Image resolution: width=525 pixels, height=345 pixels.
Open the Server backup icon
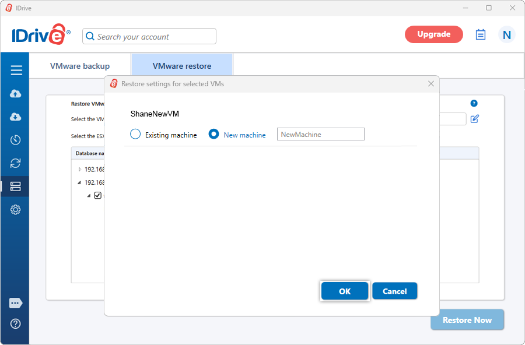click(x=15, y=186)
